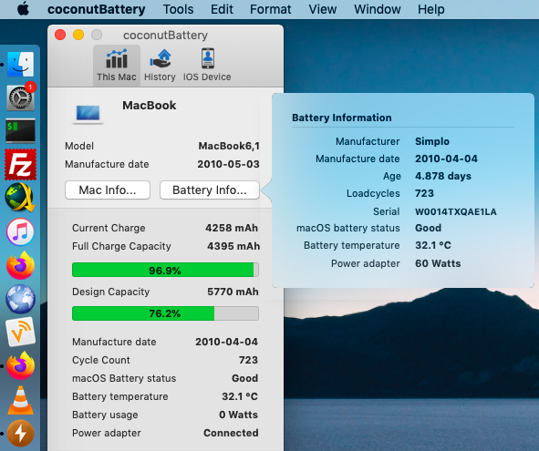539x451 pixels.
Task: Click 32.1 °C temperature in popover
Action: pos(433,245)
